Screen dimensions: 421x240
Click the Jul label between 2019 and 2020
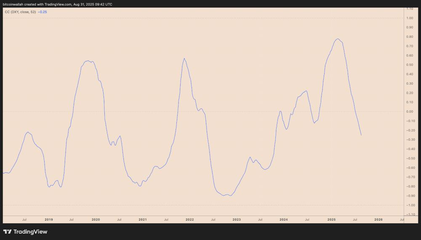coord(72,220)
